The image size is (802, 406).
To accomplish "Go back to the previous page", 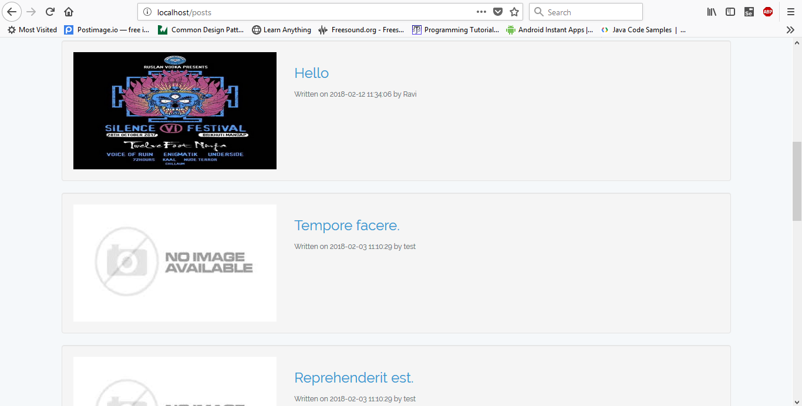I will [x=12, y=12].
